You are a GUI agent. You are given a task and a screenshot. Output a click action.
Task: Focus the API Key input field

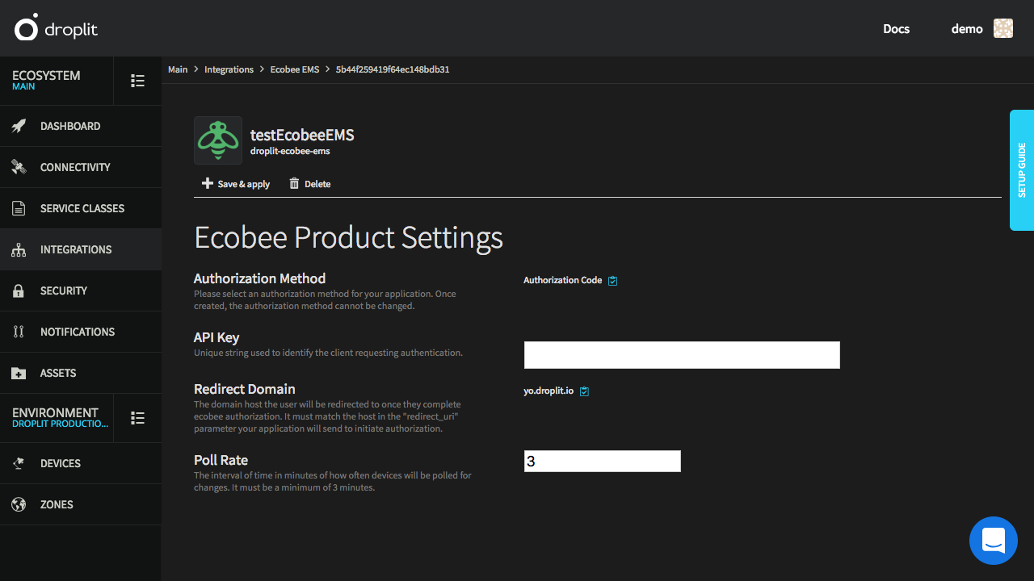[x=682, y=355]
